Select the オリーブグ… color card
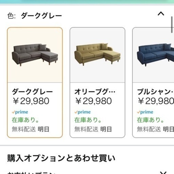The image size is (174, 174). (x=98, y=83)
